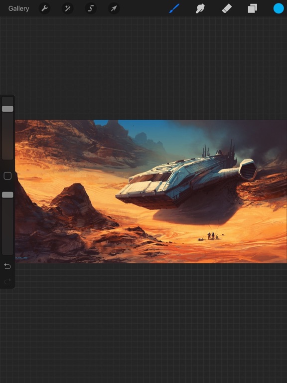This screenshot has height=383, width=287.
Task: Redo the last undone action
Action: (x=7, y=282)
